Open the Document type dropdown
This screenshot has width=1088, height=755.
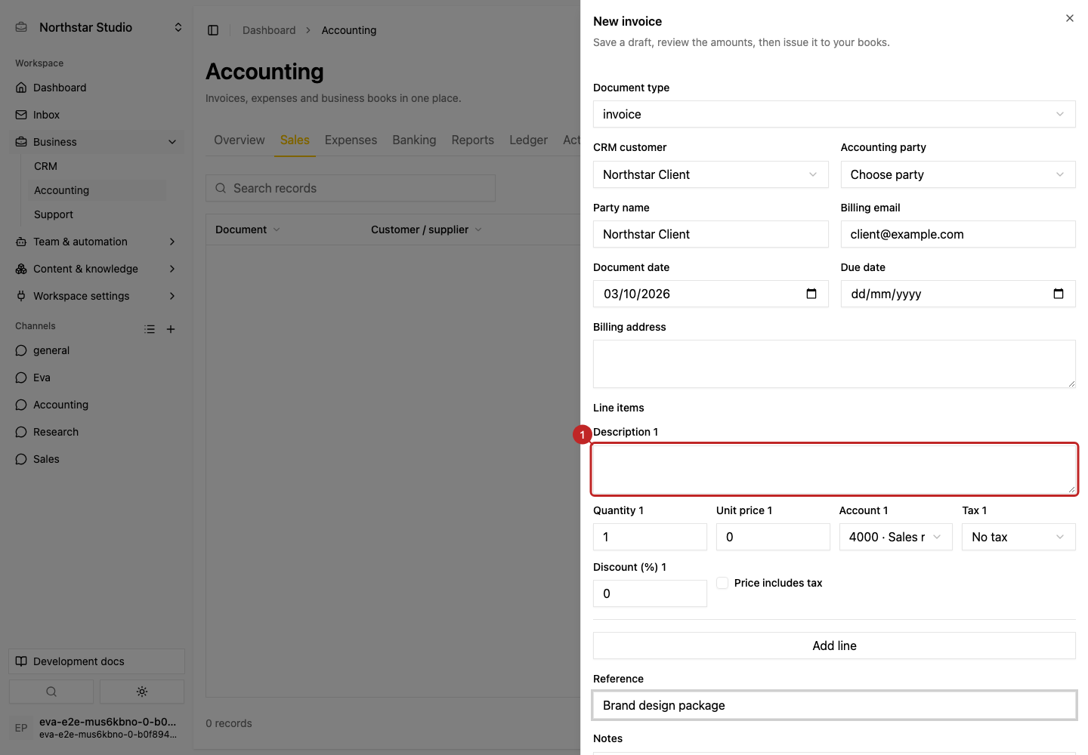(x=834, y=114)
